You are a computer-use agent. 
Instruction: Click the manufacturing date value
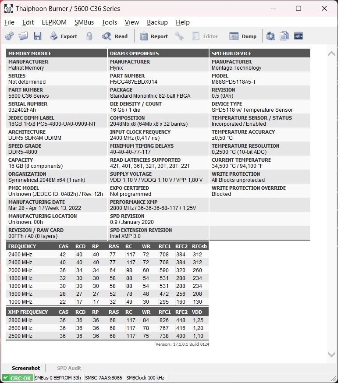coord(45,208)
